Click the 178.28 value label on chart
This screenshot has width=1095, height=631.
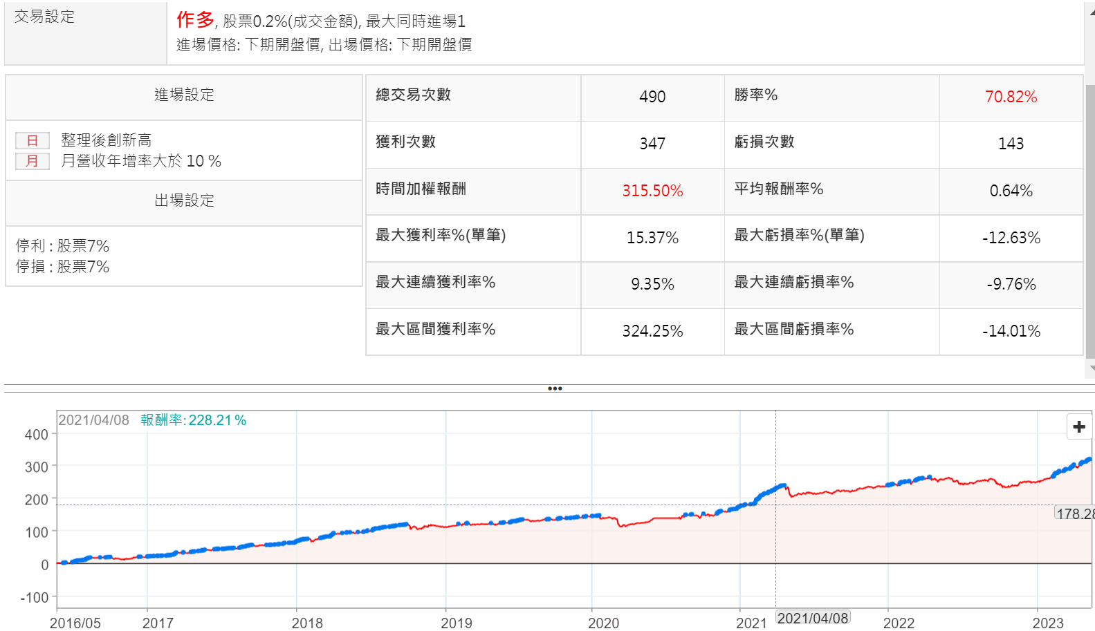click(x=1074, y=514)
